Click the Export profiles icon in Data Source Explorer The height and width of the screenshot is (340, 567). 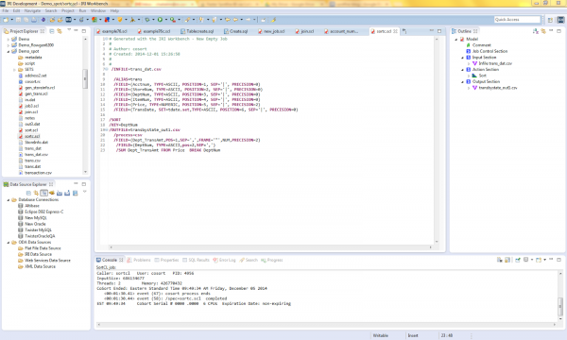coord(67,193)
